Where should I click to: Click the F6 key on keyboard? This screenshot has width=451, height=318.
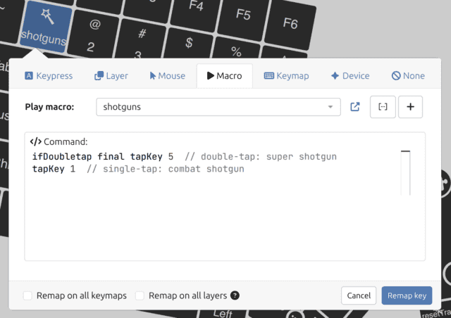coord(290,23)
